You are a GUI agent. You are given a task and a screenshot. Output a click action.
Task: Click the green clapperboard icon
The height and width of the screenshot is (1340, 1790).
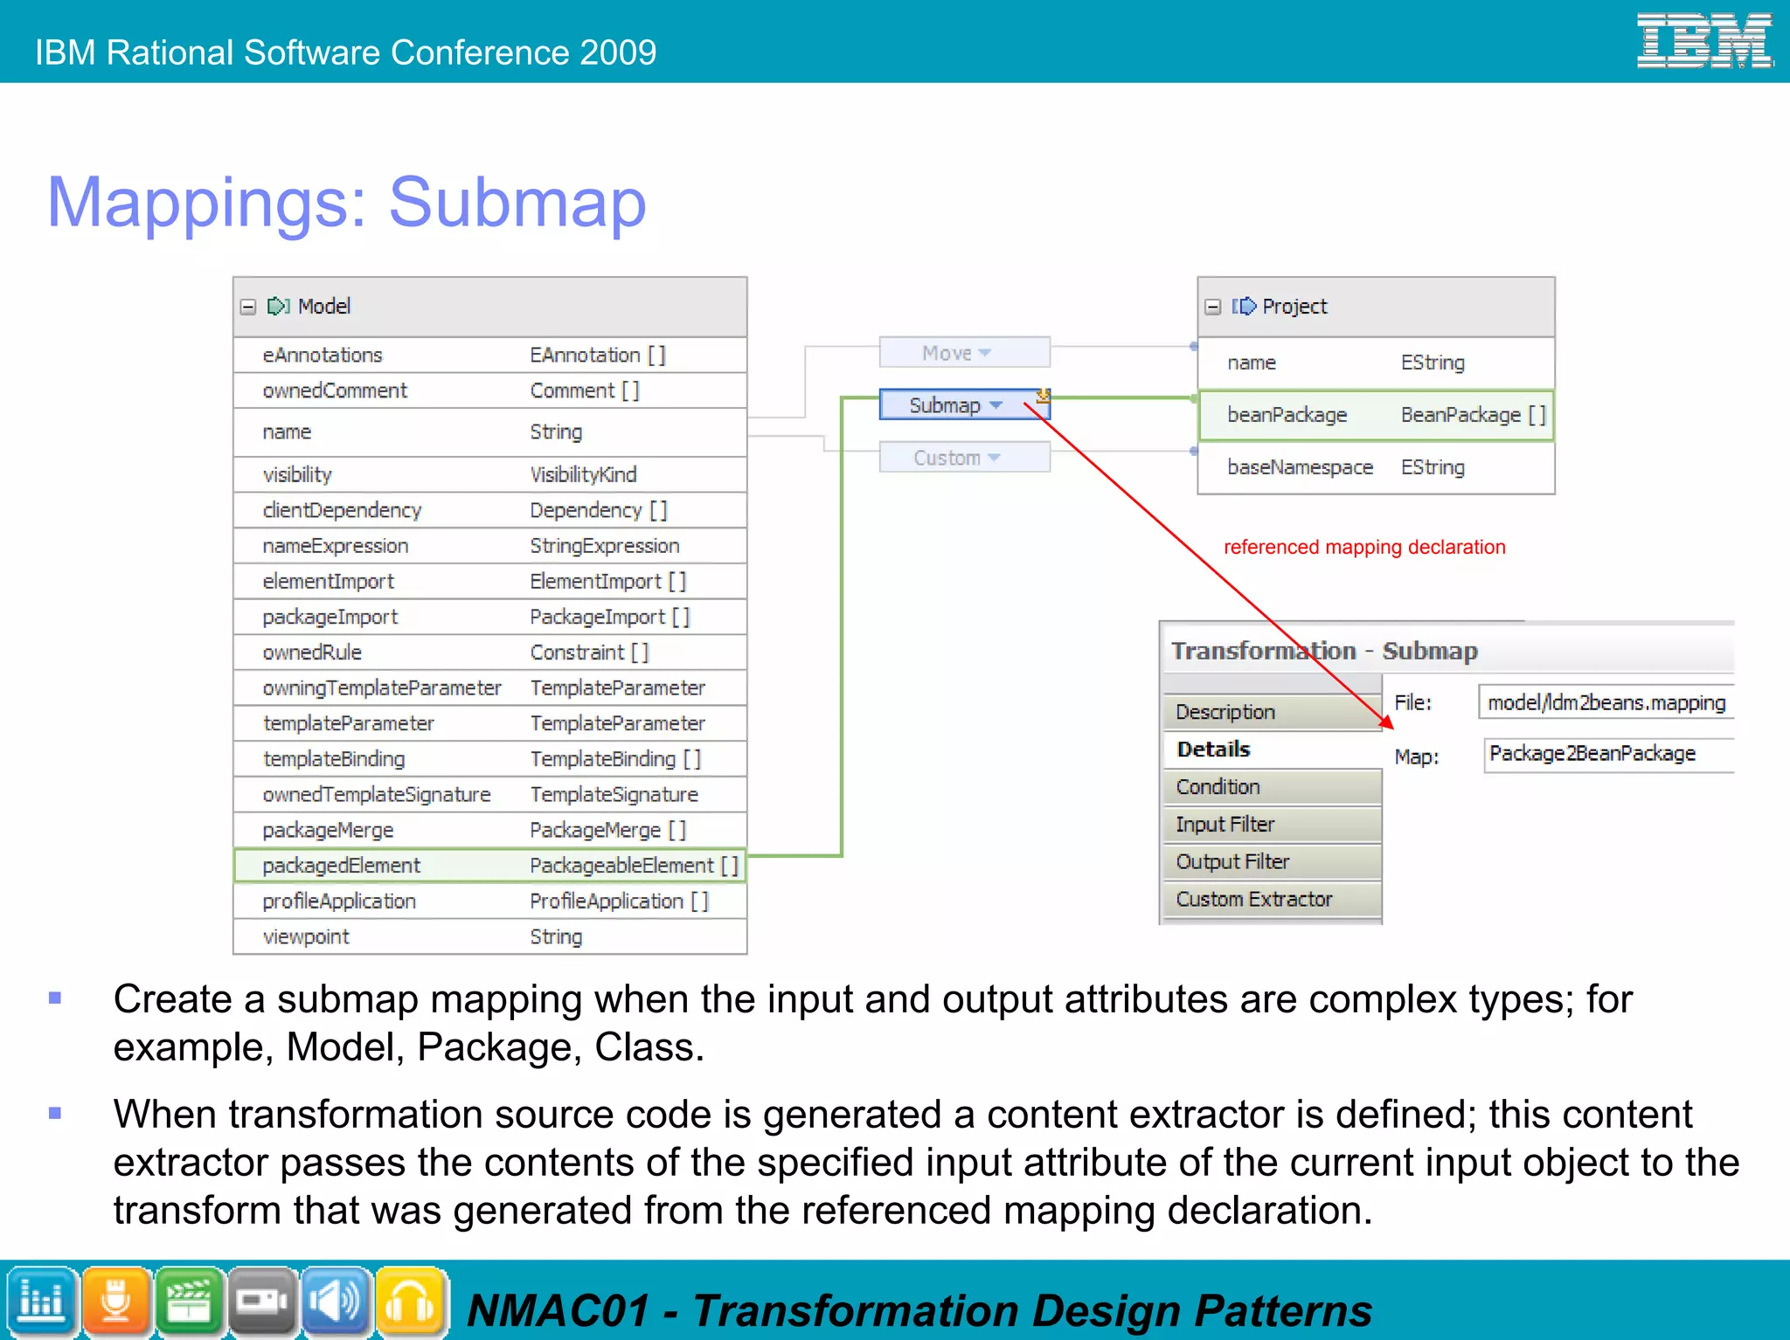click(x=189, y=1301)
